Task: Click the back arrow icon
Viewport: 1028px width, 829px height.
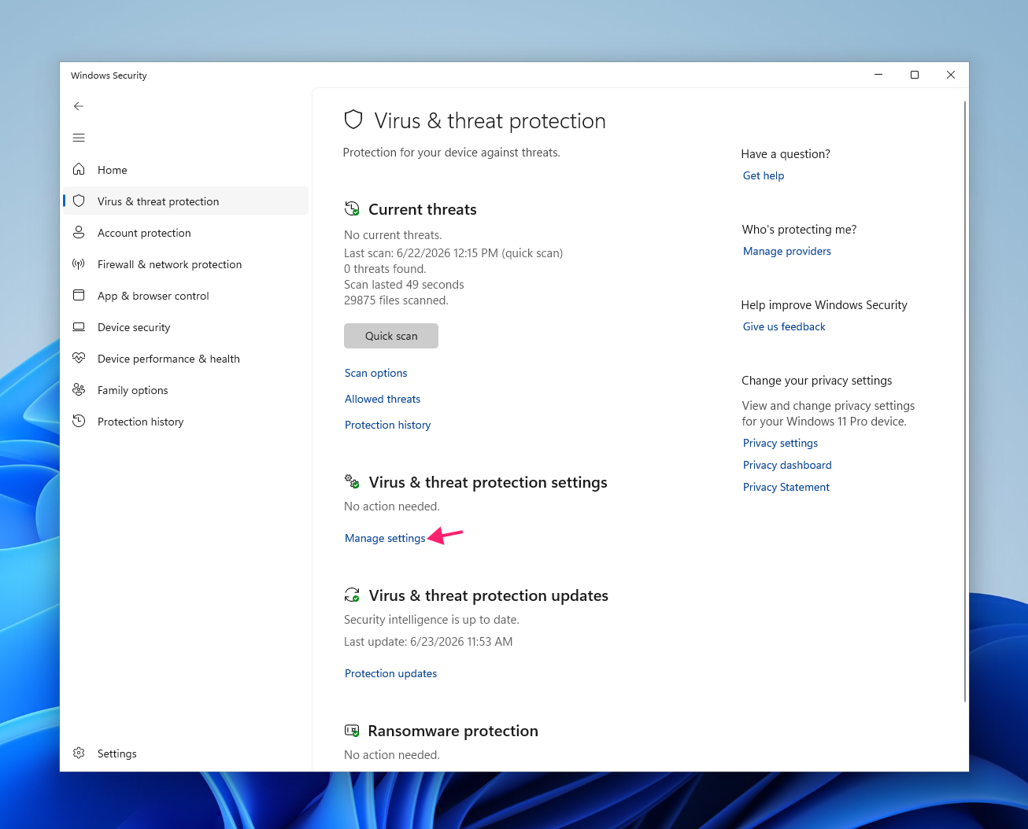Action: [x=79, y=106]
